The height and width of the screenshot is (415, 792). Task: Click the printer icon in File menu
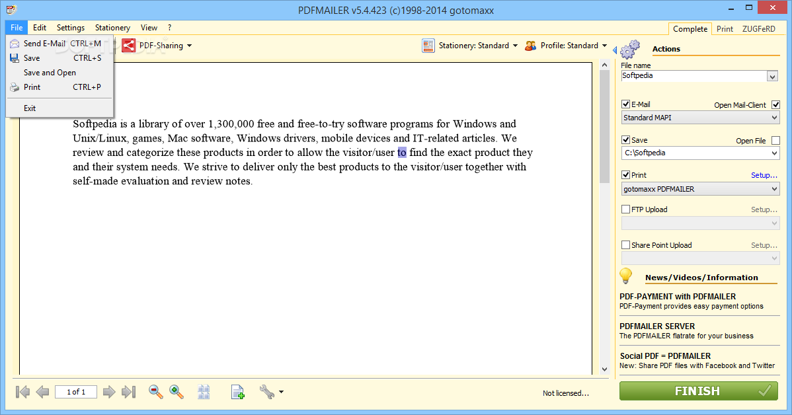(15, 87)
